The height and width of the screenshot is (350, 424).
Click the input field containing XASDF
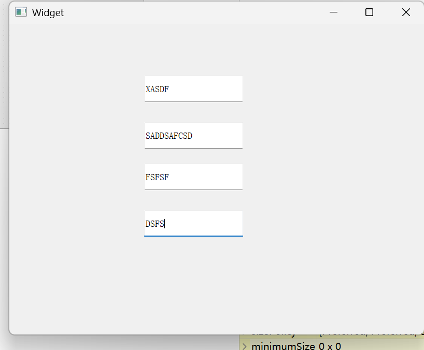point(193,89)
